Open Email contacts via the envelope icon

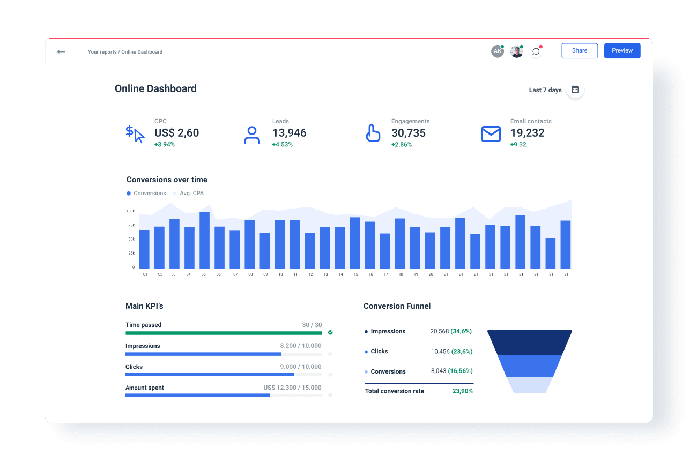[x=491, y=133]
